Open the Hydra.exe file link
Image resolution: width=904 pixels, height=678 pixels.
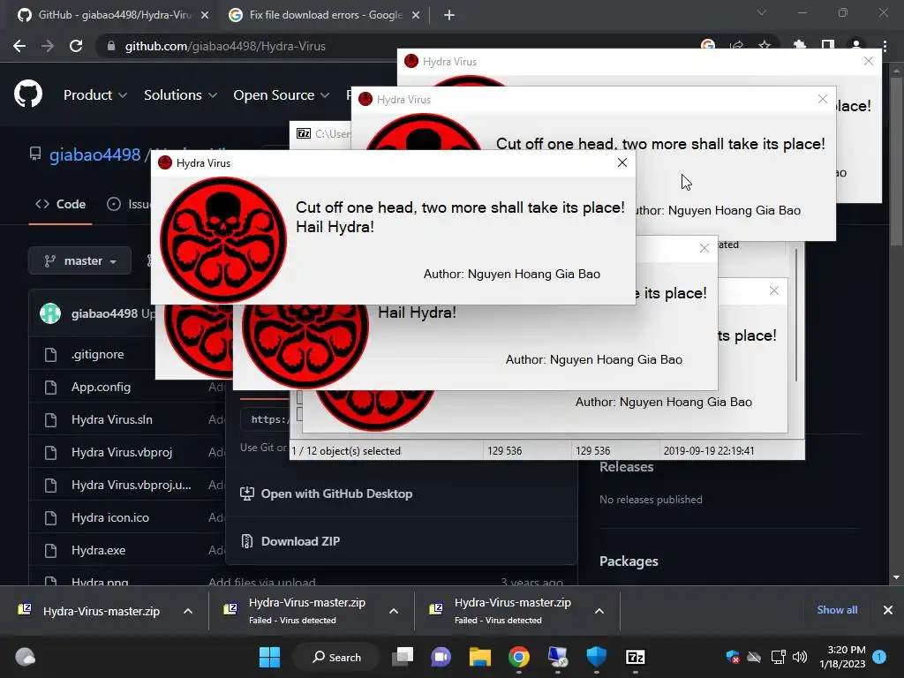(98, 551)
